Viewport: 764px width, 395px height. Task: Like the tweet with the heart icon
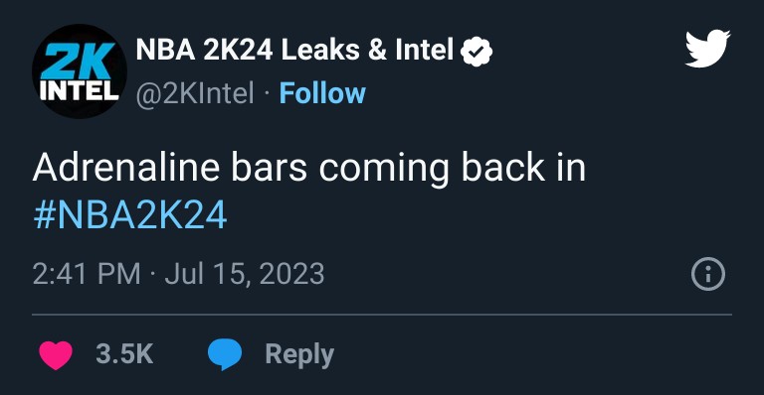click(x=56, y=354)
